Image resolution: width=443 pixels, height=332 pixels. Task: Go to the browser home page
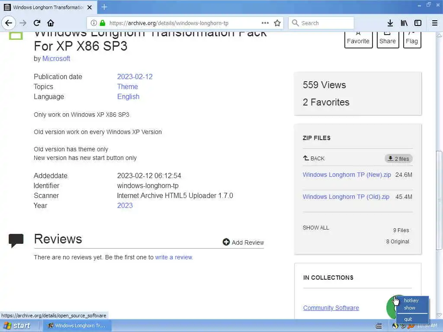[x=51, y=23]
